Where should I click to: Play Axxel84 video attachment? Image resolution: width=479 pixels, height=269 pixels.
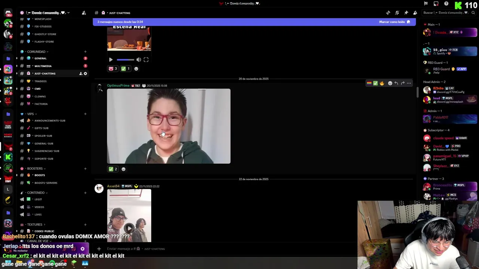click(129, 228)
